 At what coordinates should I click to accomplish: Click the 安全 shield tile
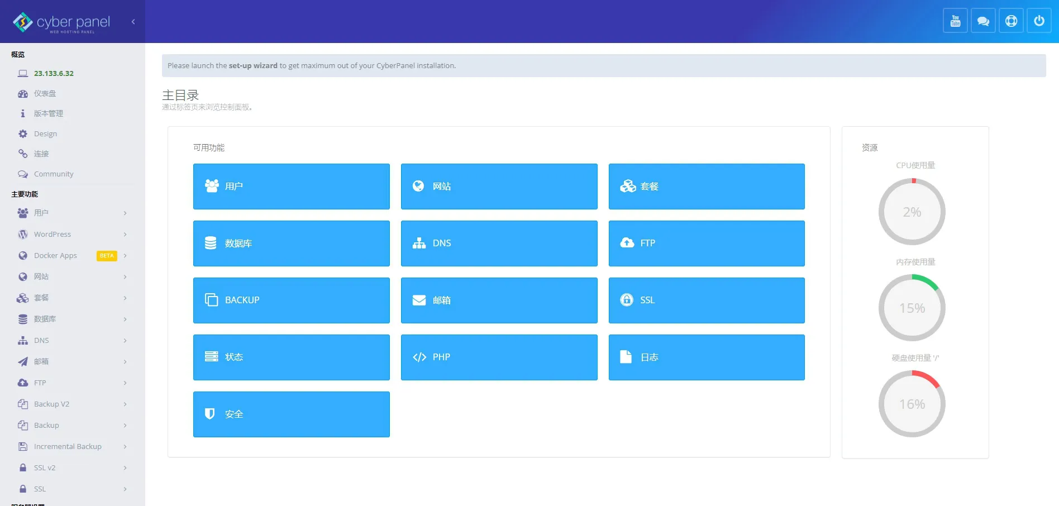[291, 414]
